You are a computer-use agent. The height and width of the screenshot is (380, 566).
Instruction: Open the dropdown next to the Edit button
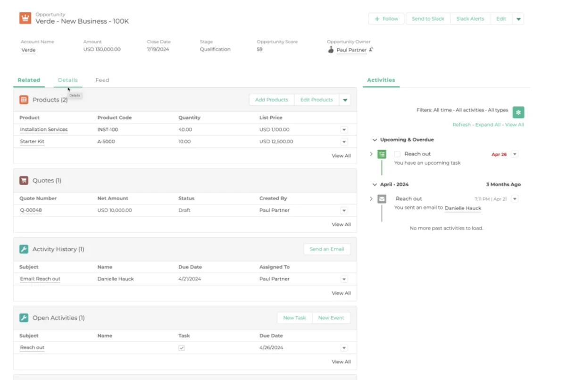point(518,19)
